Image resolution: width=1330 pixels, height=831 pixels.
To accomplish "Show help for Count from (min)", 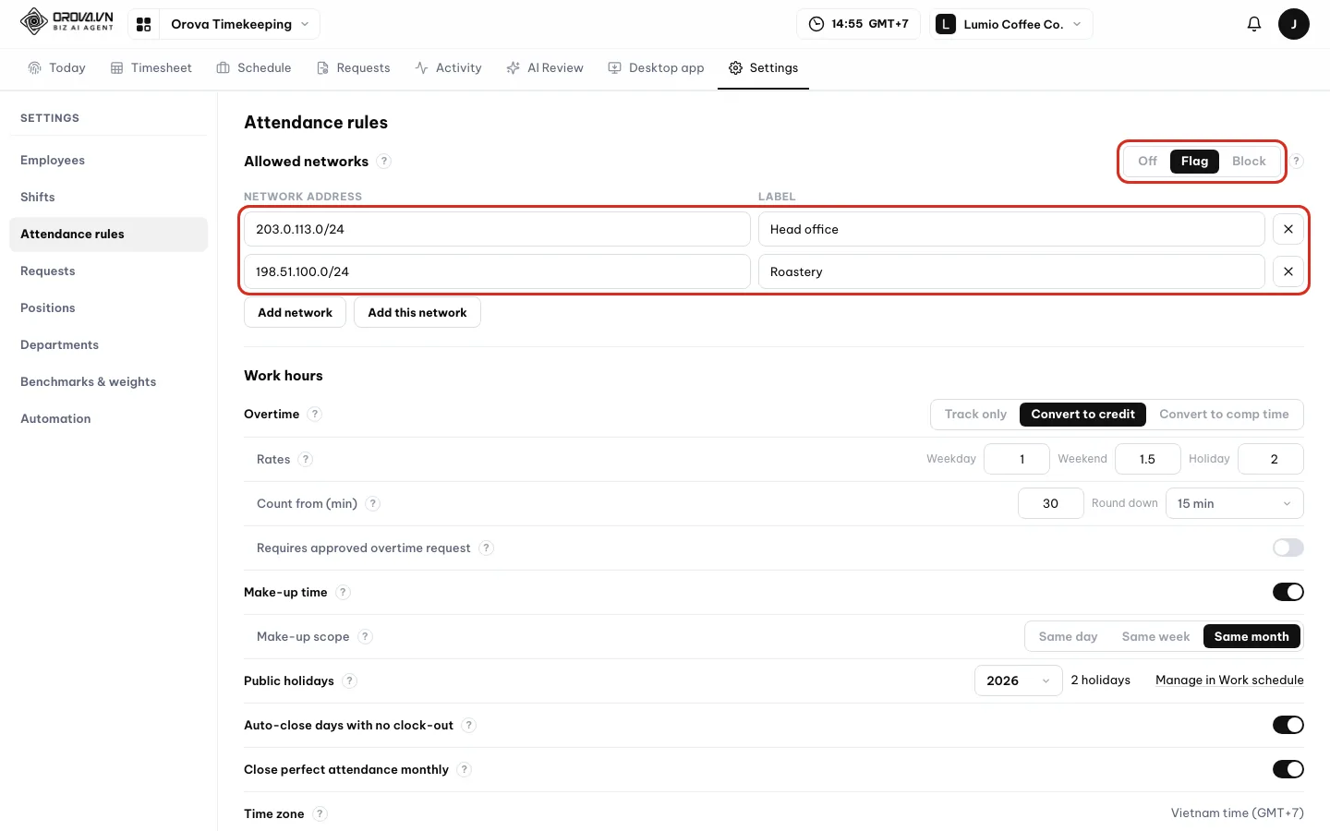I will point(372,503).
